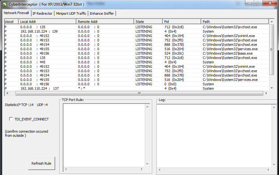This screenshot has height=175, width=279.
Task: Click connection list scroll up arrow
Action: tap(272, 22)
